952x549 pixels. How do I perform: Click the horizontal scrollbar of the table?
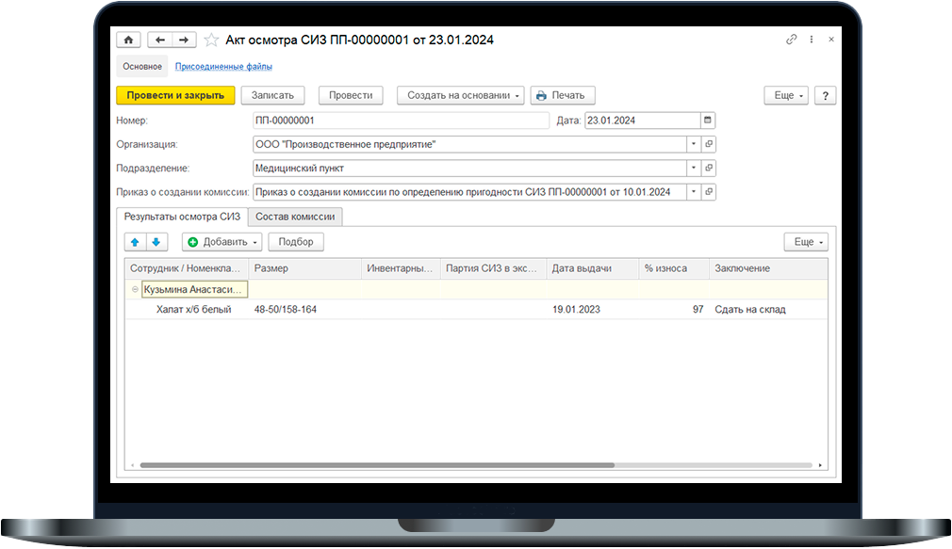coord(377,465)
